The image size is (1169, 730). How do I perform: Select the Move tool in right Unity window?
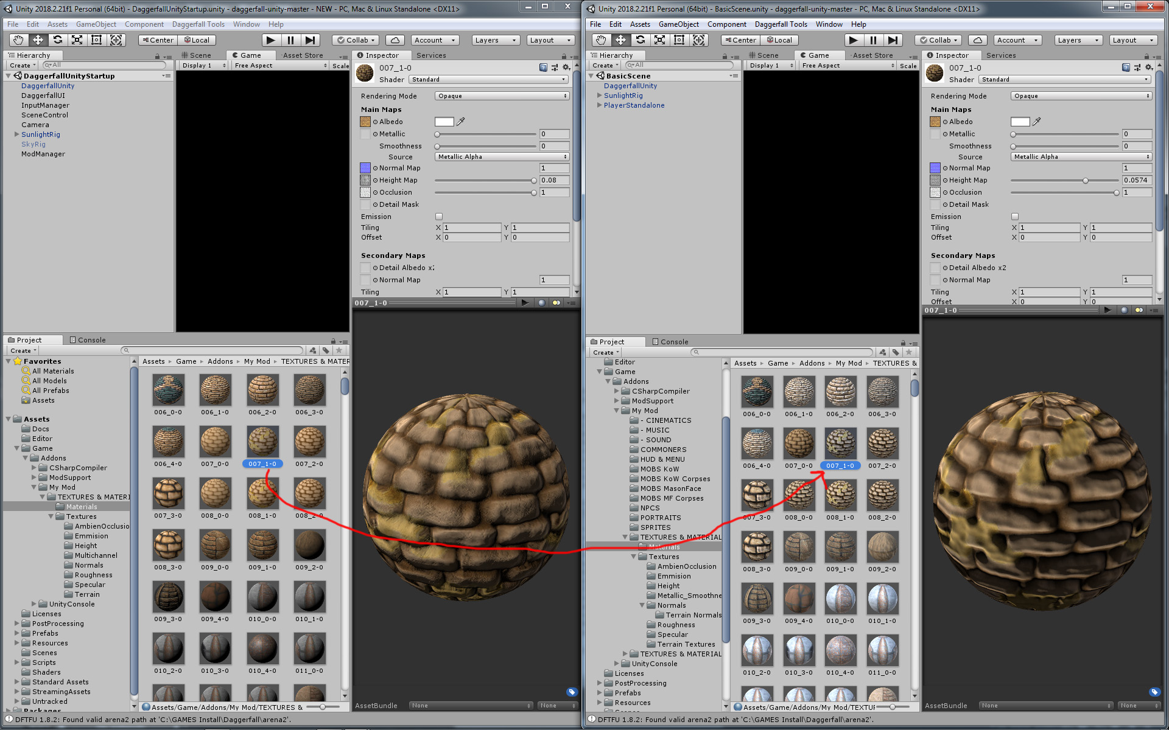(620, 40)
